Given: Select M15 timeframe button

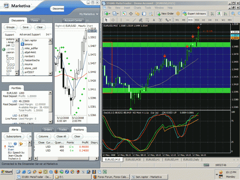Looking at the screenshot, I should pyautogui.click(x=190, y=20).
